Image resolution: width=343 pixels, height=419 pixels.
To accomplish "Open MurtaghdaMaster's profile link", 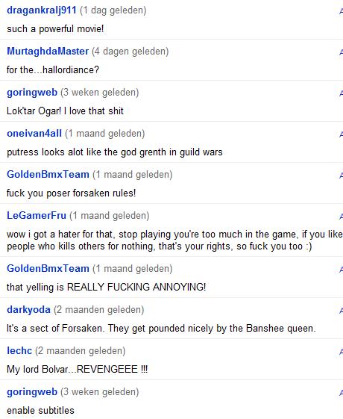I will point(48,51).
